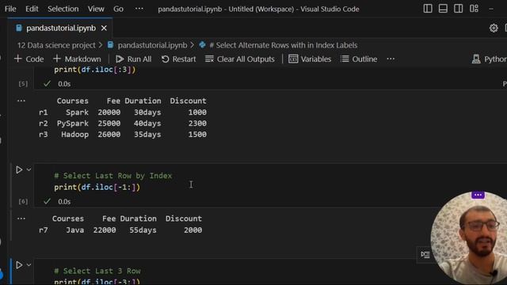Click pandastutorial.ipynb breadcrumb

(152, 45)
